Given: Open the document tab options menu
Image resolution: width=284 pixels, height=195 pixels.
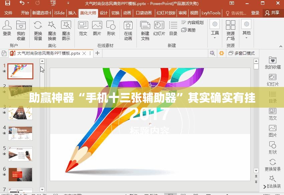Looking at the screenshot, I should [x=90, y=53].
